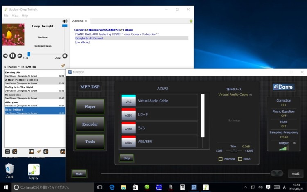Click Cortana search box in taskbar
Screen dimensions: 307x192
[53, 187]
